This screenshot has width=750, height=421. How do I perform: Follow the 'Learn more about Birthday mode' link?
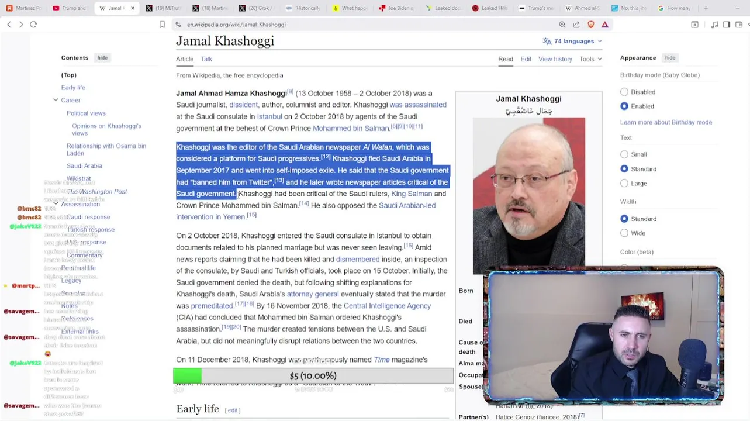(666, 122)
